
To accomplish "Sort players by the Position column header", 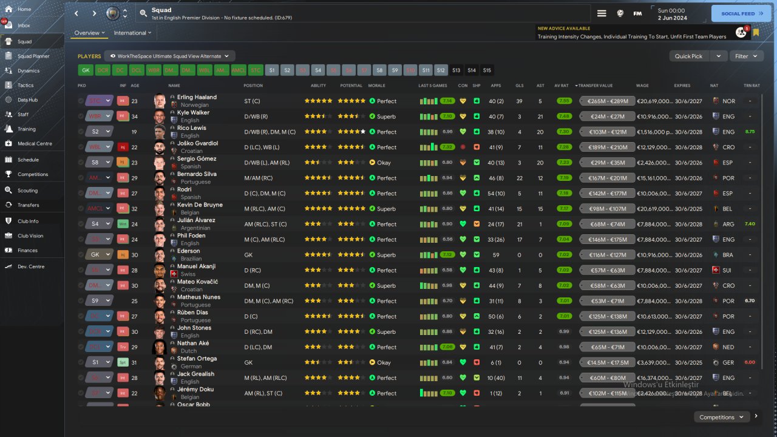I will (253, 86).
